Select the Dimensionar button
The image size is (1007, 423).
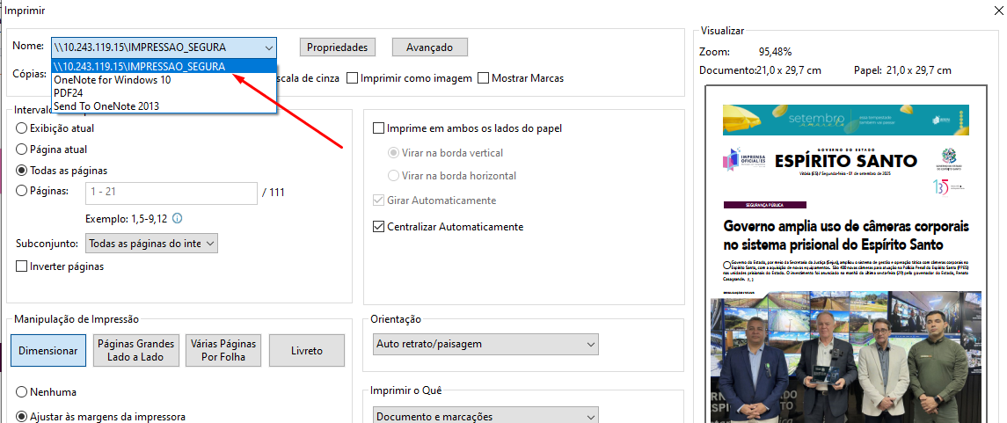pyautogui.click(x=48, y=351)
